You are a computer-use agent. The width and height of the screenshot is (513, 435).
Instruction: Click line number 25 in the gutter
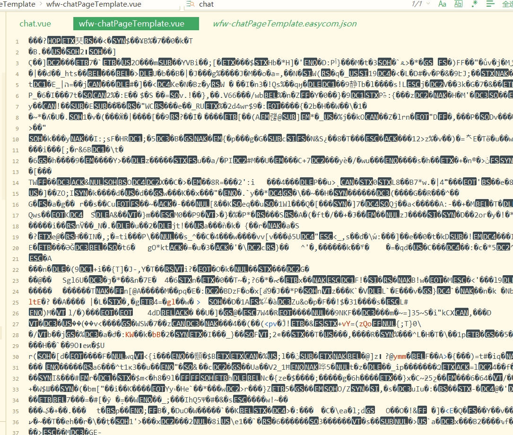pos(16,303)
